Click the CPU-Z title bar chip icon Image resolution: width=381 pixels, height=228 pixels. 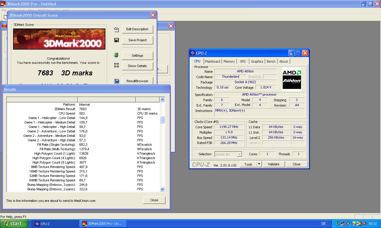193,53
